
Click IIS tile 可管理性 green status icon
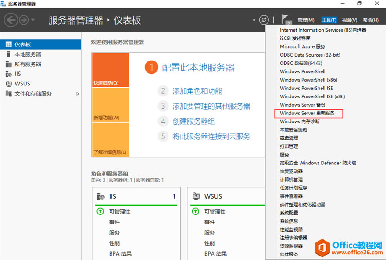[x=100, y=211]
